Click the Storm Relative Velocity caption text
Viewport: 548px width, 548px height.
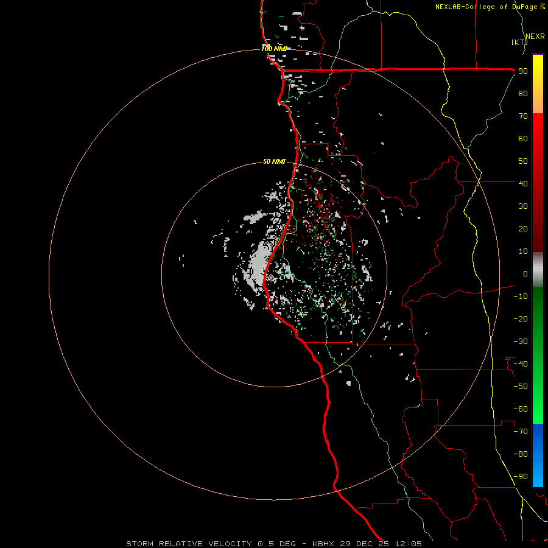[274, 544]
